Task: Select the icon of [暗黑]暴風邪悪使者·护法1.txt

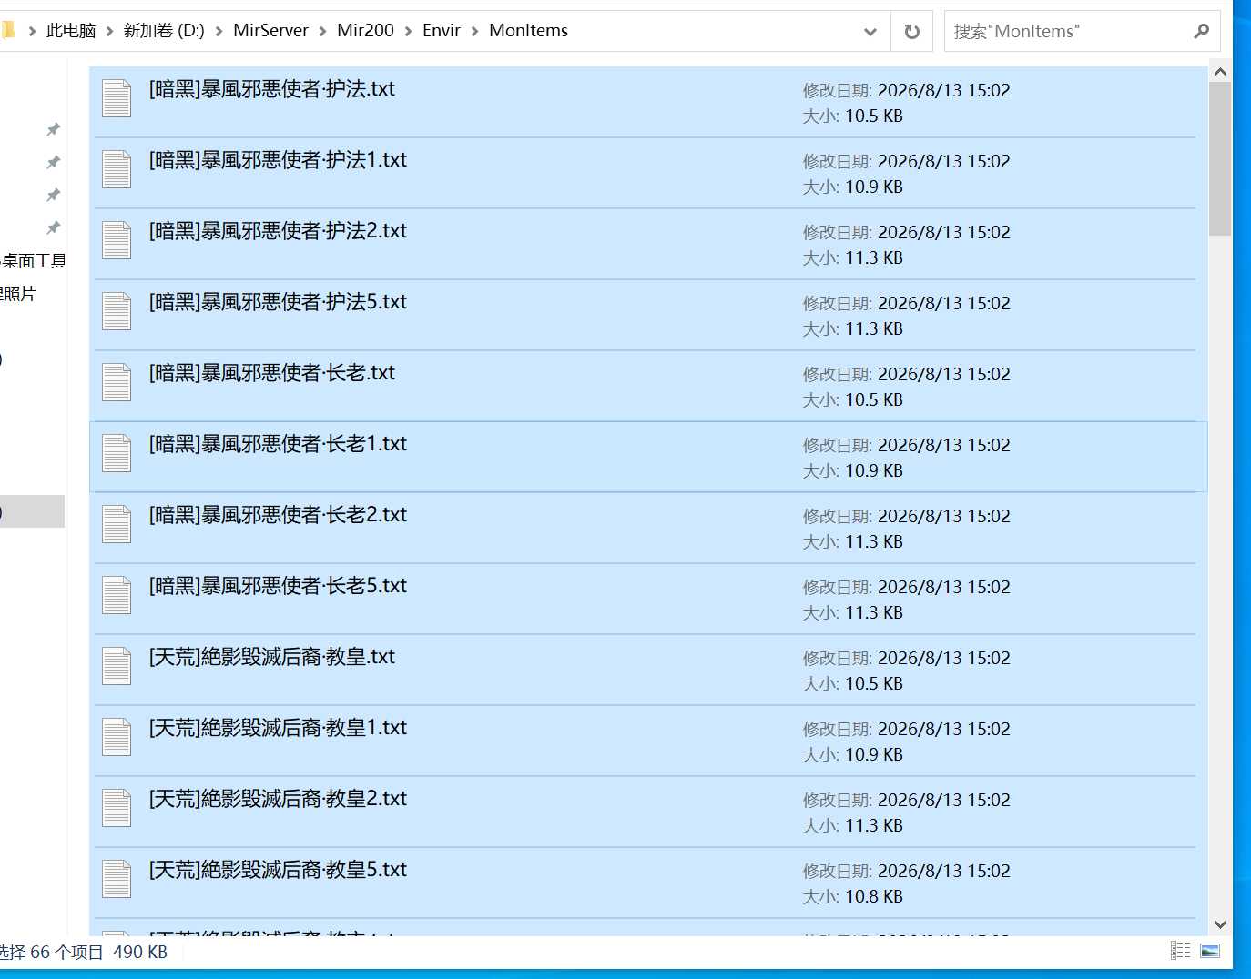Action: tap(117, 169)
